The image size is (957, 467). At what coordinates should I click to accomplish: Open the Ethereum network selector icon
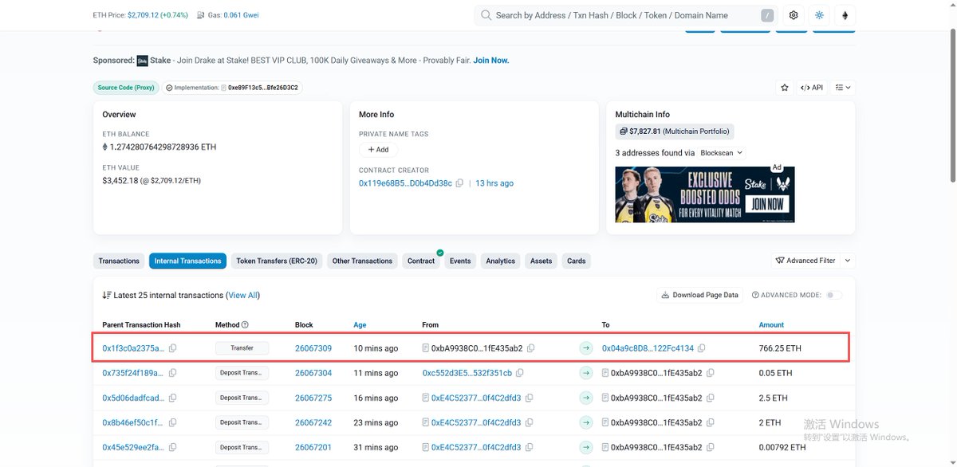pos(845,15)
